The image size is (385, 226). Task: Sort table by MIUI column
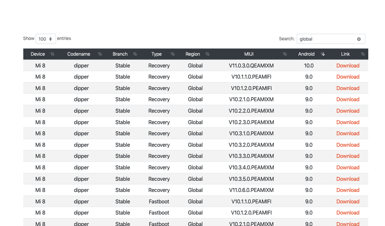pyautogui.click(x=285, y=54)
